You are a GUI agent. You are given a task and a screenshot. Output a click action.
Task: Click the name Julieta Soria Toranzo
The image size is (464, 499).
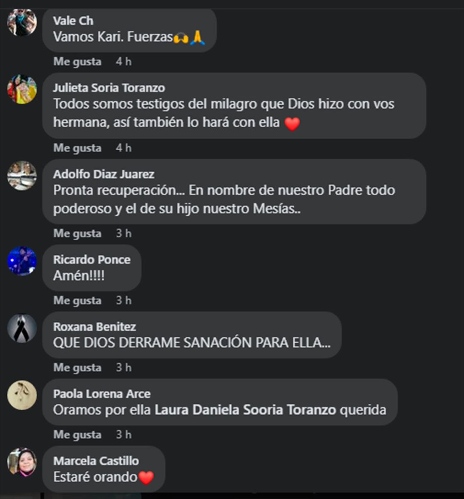[x=109, y=88]
